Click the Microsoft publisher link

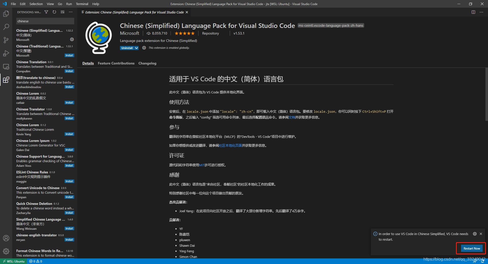click(x=130, y=33)
